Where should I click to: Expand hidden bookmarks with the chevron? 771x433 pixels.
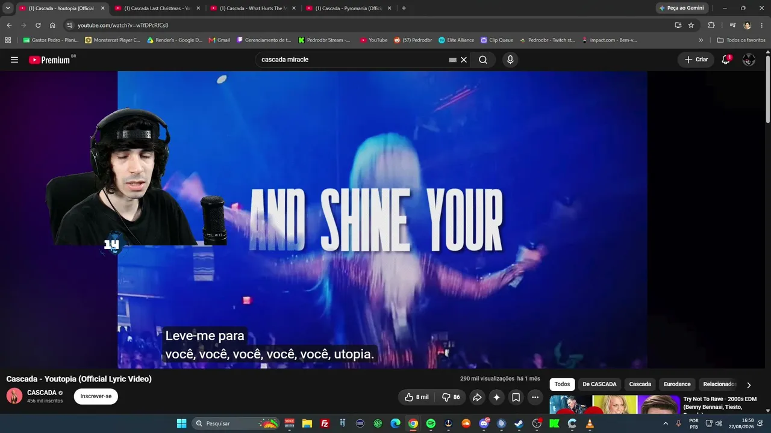tap(701, 40)
